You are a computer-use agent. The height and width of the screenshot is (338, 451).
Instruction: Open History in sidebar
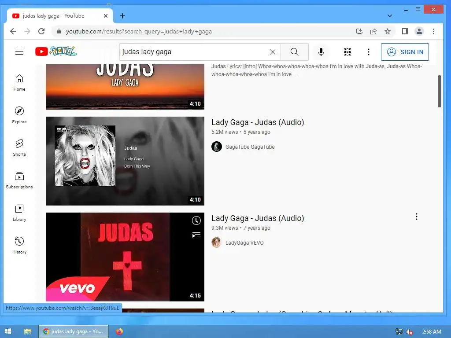tap(19, 245)
